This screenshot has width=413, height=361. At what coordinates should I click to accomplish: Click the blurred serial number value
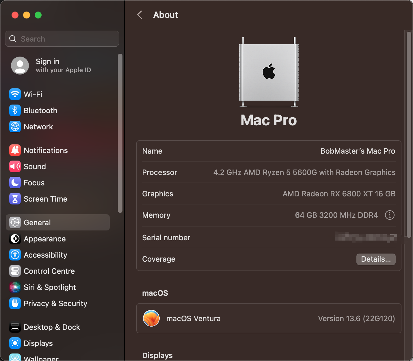(x=366, y=237)
